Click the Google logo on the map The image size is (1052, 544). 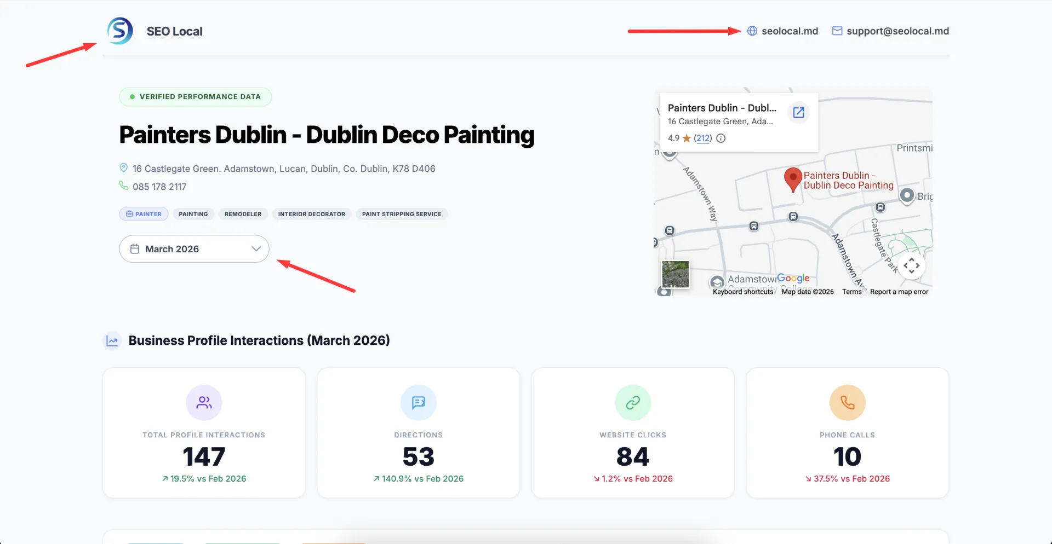793,278
